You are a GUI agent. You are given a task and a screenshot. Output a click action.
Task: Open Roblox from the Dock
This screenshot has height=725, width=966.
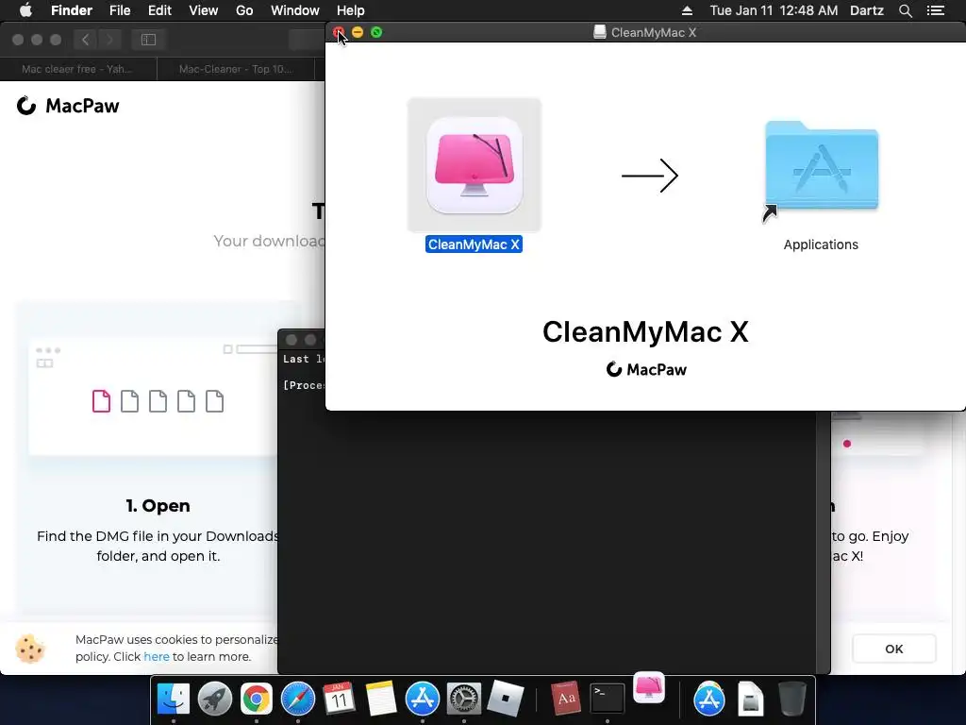(x=506, y=700)
